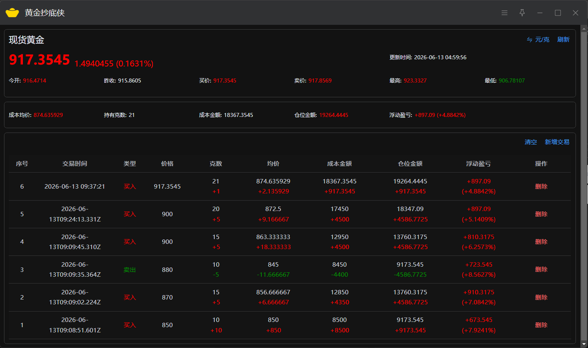
Task: Click the 卖出 type label in row 3
Action: pyautogui.click(x=130, y=270)
